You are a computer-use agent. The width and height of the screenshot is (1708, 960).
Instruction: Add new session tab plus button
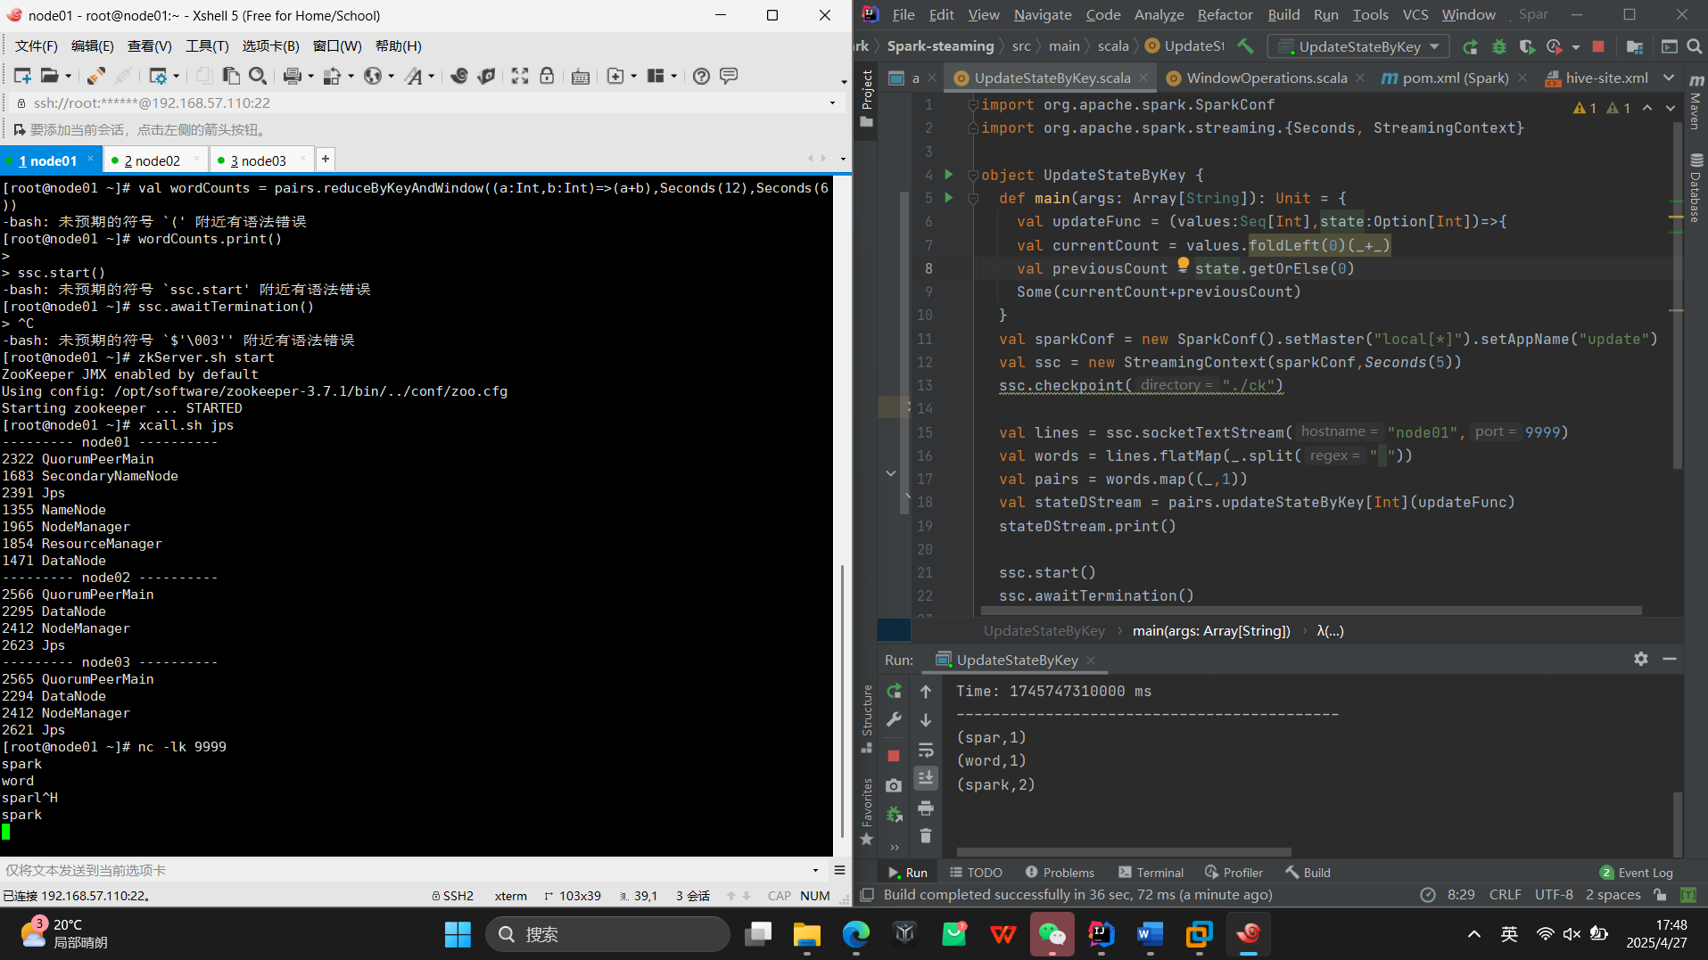coord(326,159)
